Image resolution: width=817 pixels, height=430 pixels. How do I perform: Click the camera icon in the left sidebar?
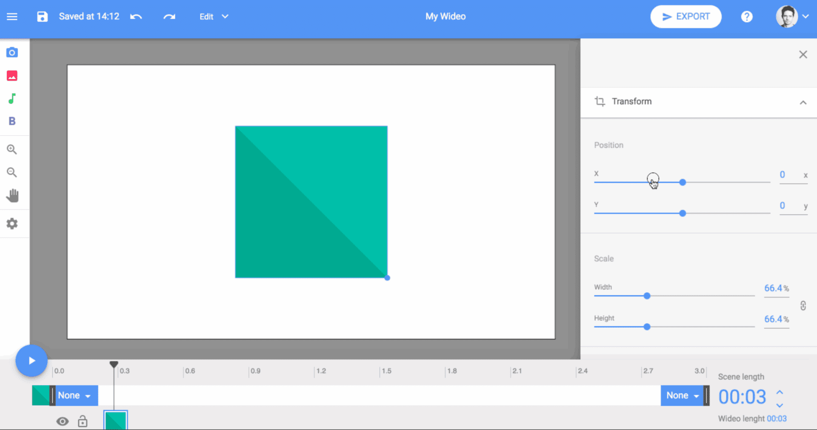pos(12,53)
